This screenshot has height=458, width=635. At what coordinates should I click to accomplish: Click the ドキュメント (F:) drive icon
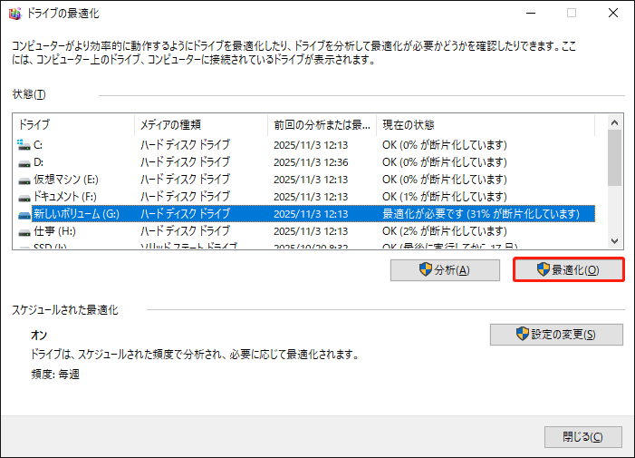tap(24, 198)
